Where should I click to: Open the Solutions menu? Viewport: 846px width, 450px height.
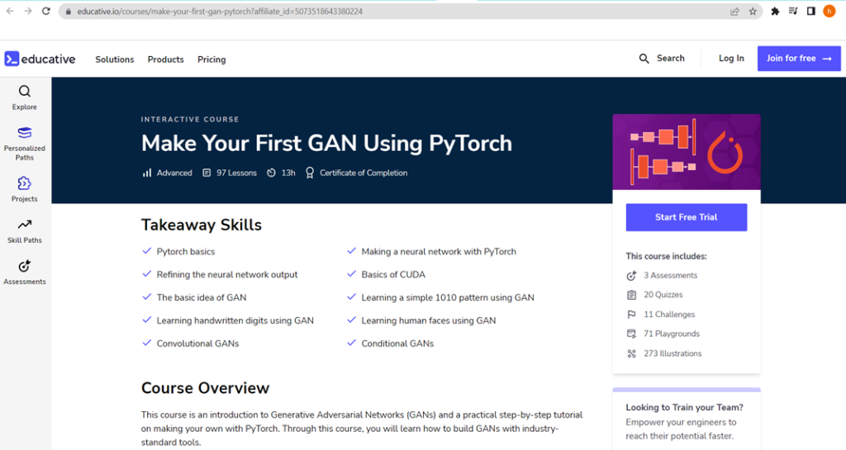click(x=114, y=59)
